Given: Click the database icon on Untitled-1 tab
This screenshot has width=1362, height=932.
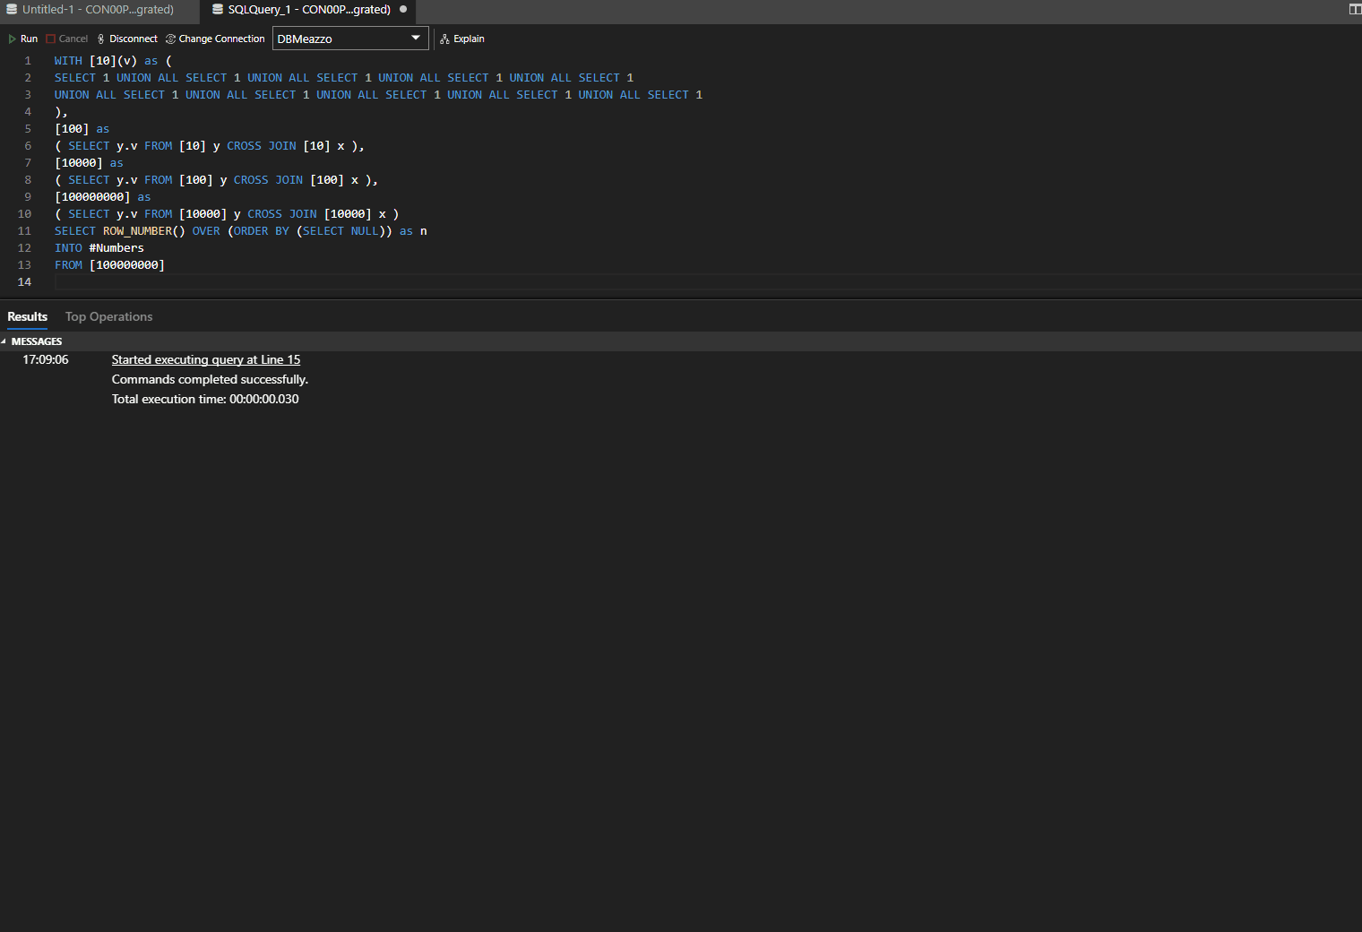Looking at the screenshot, I should pyautogui.click(x=12, y=10).
